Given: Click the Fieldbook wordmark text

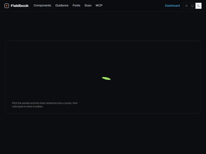Looking at the screenshot, I should pos(20,6).
